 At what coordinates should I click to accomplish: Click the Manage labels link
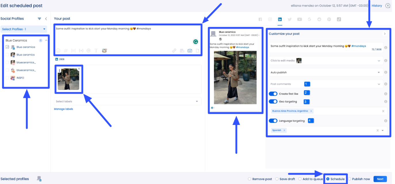click(x=63, y=109)
